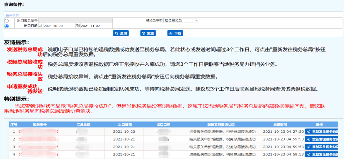Click the 友情提示 heading
Viewport: 344px width, 159px height.
click(17, 42)
